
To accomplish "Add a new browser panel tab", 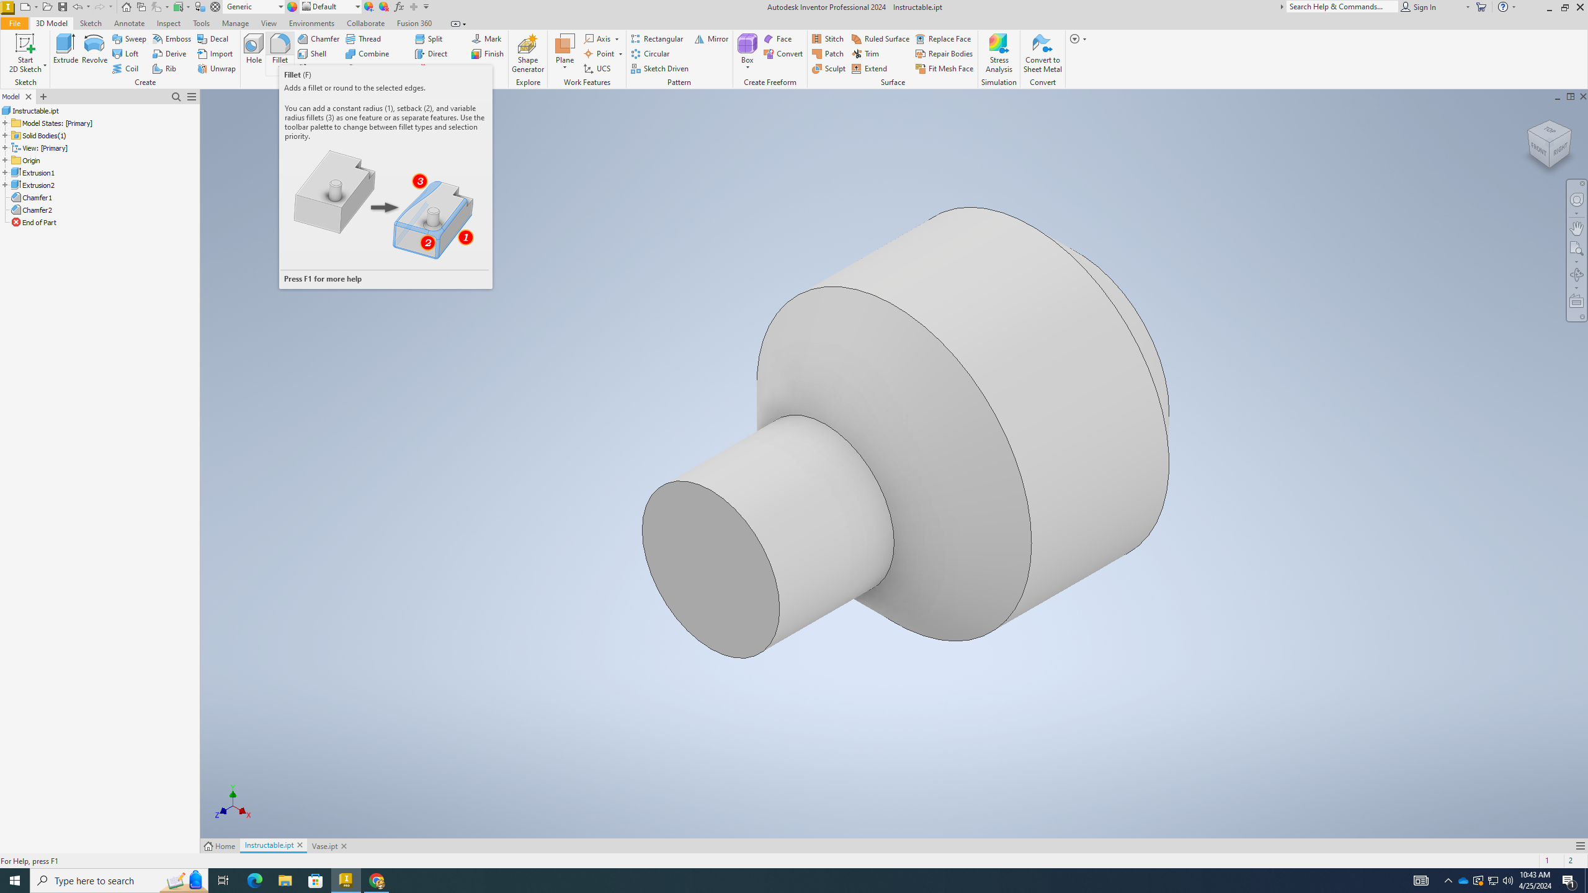I will point(43,97).
